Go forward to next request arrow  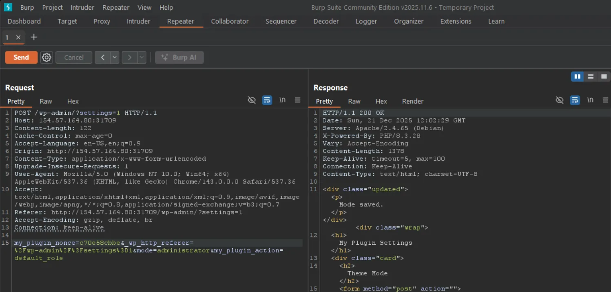click(x=129, y=58)
